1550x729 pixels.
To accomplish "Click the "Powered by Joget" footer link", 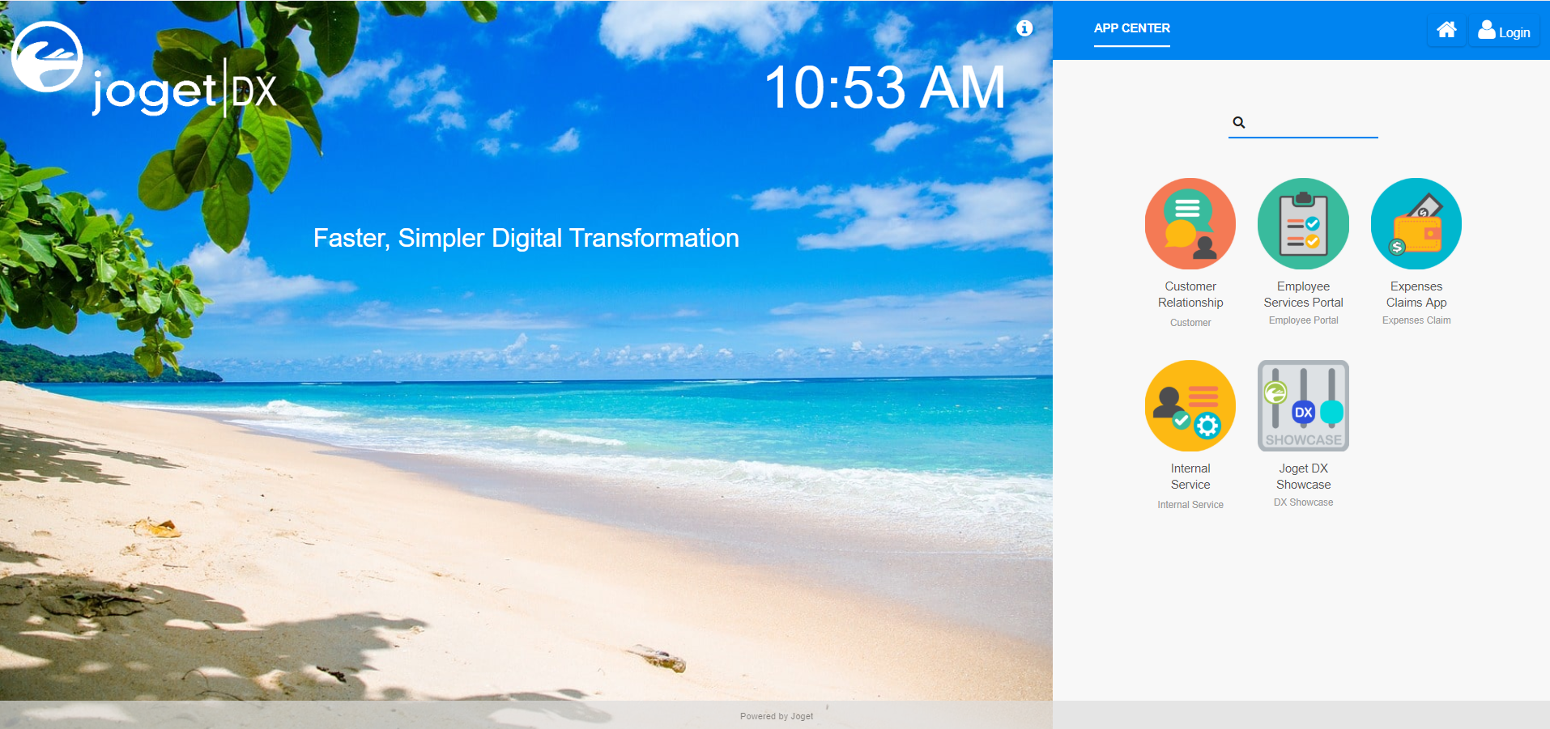I will [776, 716].
